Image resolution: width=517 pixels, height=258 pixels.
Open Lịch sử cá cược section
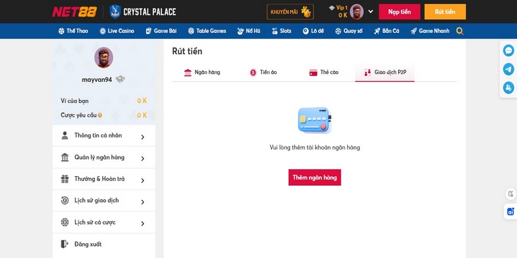click(103, 223)
